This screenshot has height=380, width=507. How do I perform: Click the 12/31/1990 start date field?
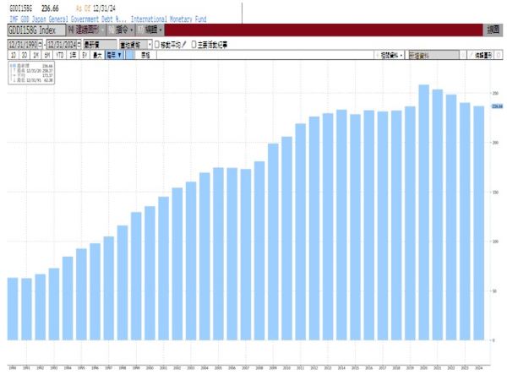(x=23, y=45)
